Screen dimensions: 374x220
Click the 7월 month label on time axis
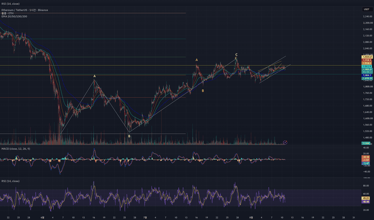pyautogui.click(x=145, y=217)
